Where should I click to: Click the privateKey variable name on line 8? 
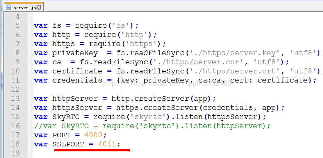coord(75,53)
